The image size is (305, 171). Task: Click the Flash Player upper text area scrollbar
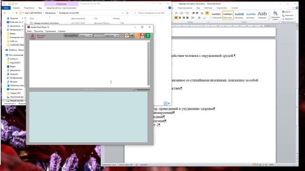click(148, 63)
